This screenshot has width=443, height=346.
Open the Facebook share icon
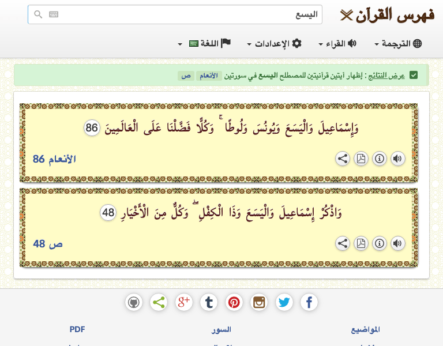pyautogui.click(x=309, y=302)
